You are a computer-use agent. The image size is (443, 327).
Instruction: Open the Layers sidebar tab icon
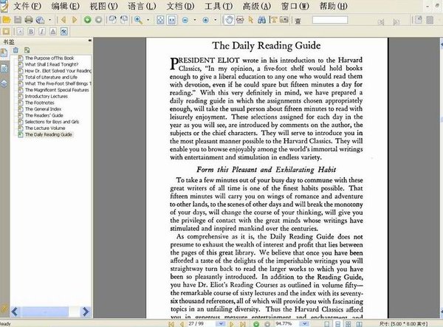(x=4, y=84)
